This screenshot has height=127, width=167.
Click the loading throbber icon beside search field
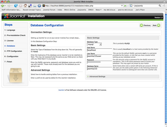click(x=165, y=6)
